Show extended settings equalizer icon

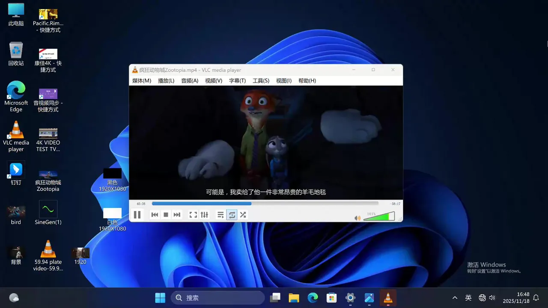(204, 215)
